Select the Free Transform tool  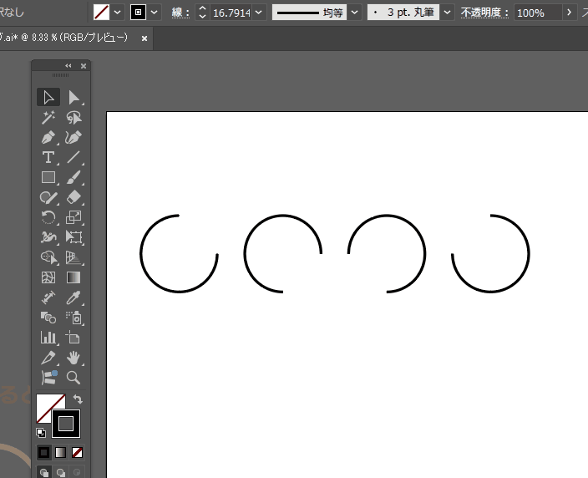tap(73, 237)
